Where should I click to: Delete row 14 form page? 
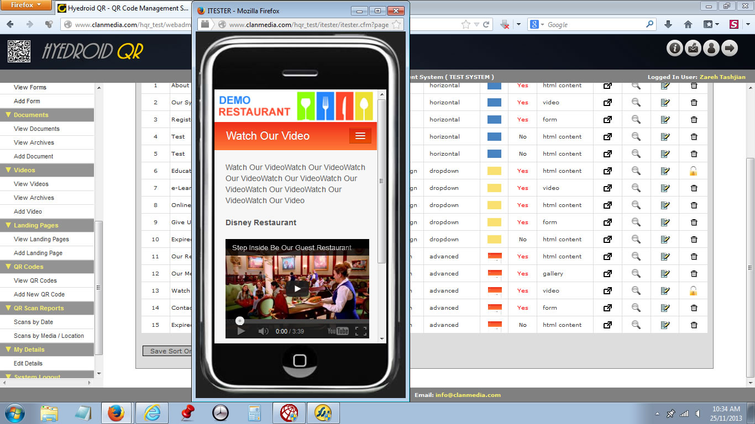coord(694,308)
